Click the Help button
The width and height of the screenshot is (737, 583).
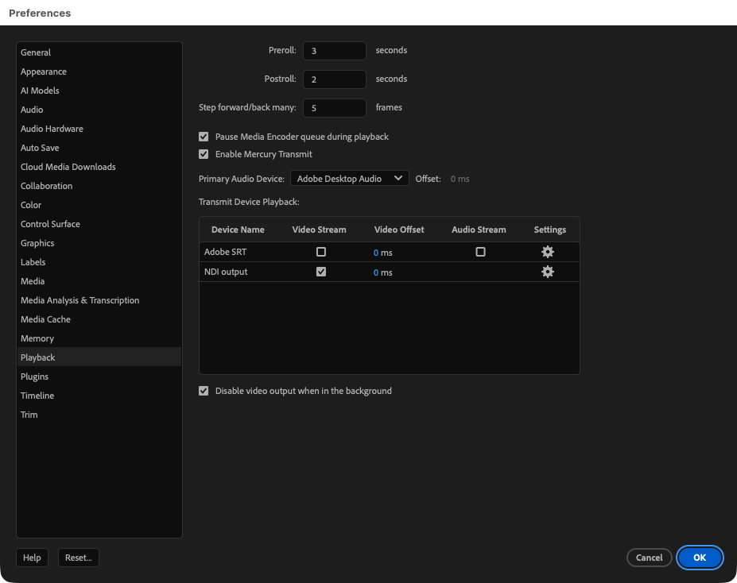pos(32,558)
